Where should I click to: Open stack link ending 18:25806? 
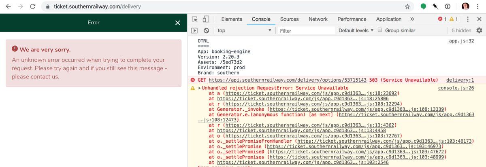coord(303,98)
